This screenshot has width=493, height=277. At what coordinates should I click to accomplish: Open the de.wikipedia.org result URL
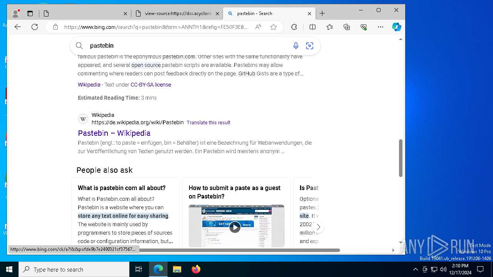(x=138, y=122)
